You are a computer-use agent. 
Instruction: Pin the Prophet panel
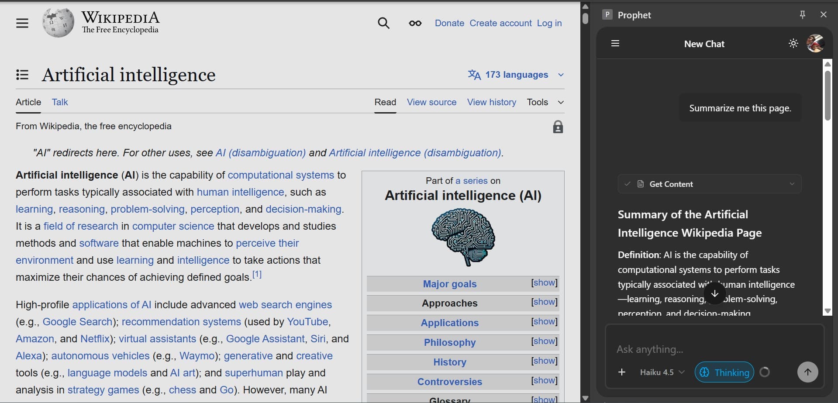click(x=802, y=14)
